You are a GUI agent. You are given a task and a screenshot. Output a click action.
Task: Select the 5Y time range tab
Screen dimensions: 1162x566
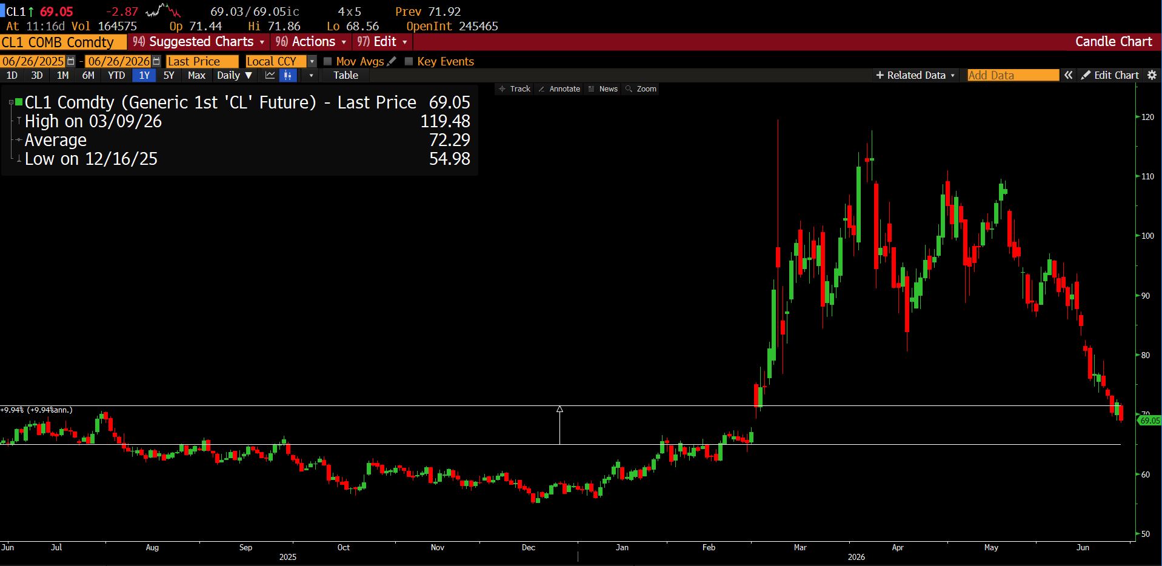[x=169, y=75]
